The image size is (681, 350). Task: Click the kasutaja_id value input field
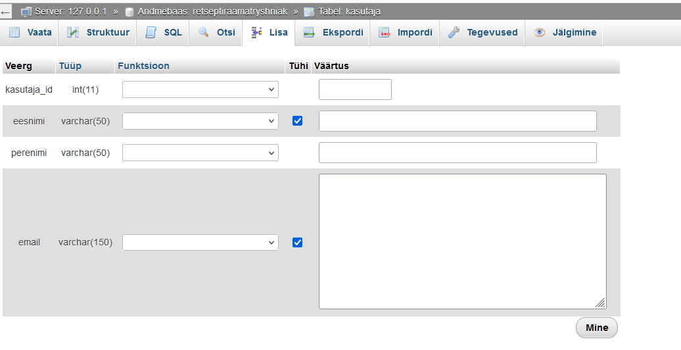point(355,89)
